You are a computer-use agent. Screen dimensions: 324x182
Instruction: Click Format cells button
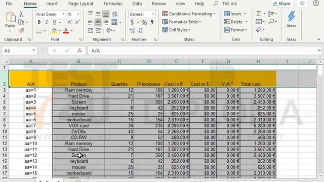(x=235, y=30)
